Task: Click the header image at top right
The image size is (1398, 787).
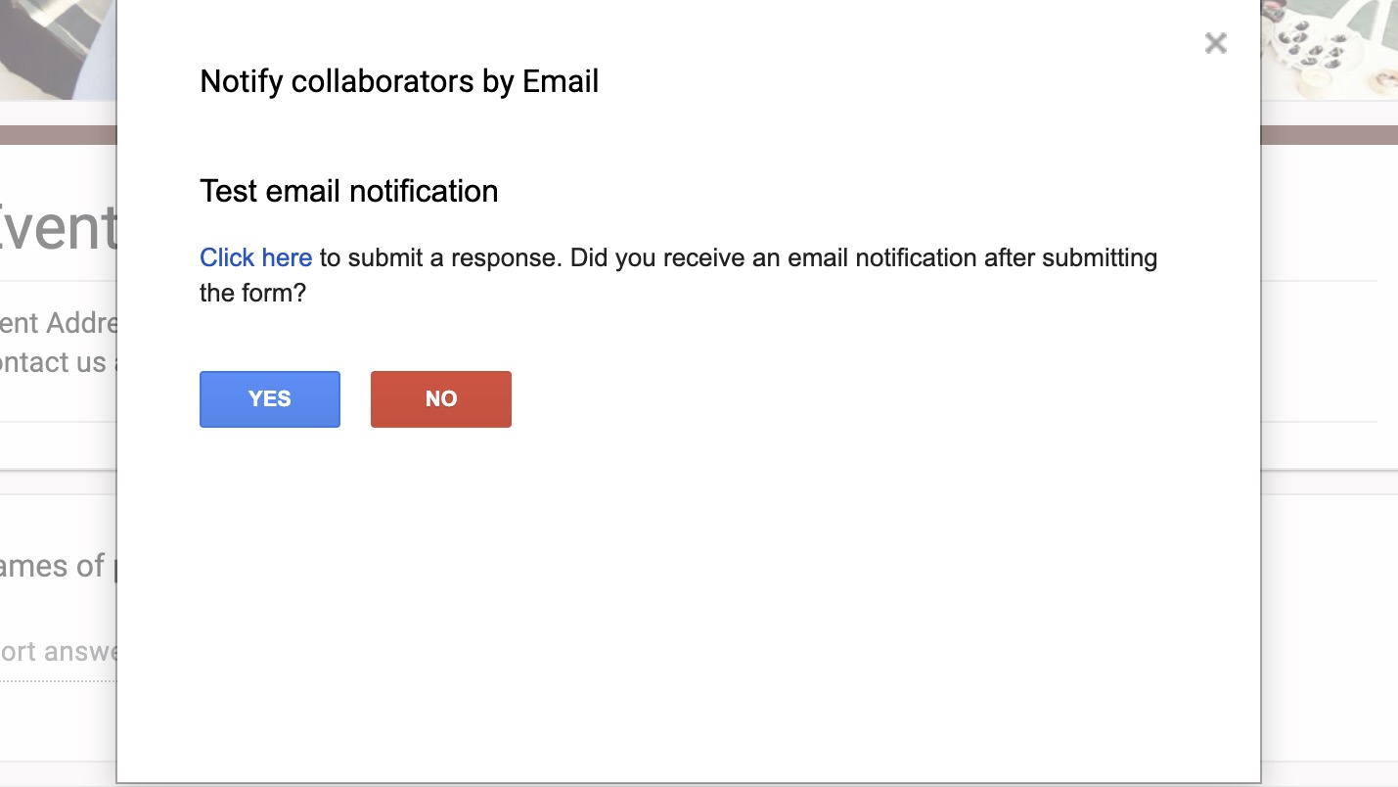Action: pos(1329,49)
